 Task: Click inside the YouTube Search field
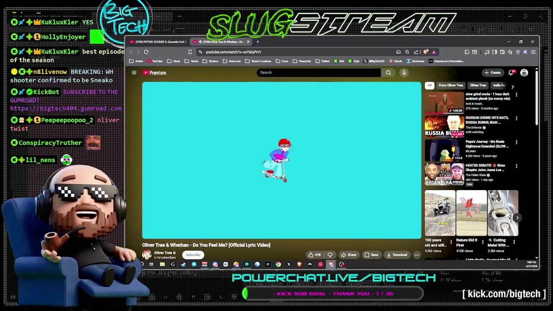[319, 73]
